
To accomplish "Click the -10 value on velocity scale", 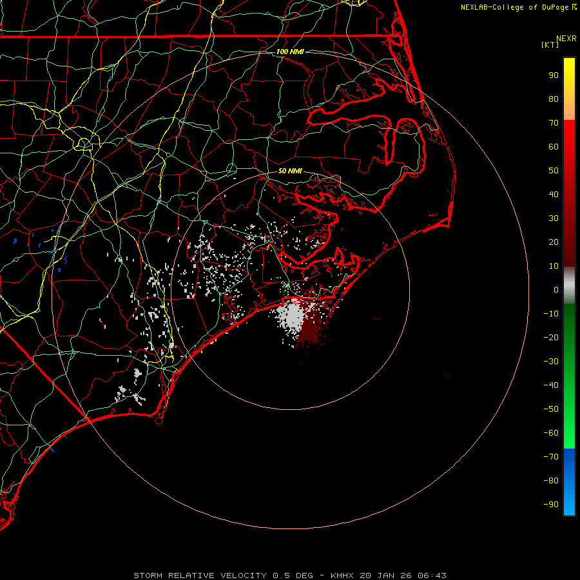I will [x=551, y=314].
